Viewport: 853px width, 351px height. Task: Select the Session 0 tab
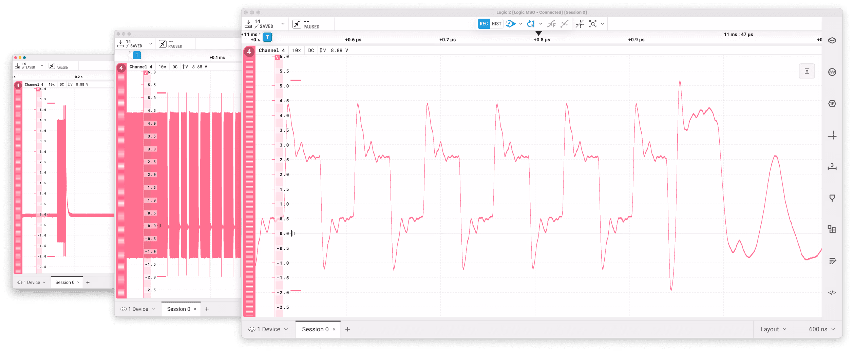click(x=316, y=329)
